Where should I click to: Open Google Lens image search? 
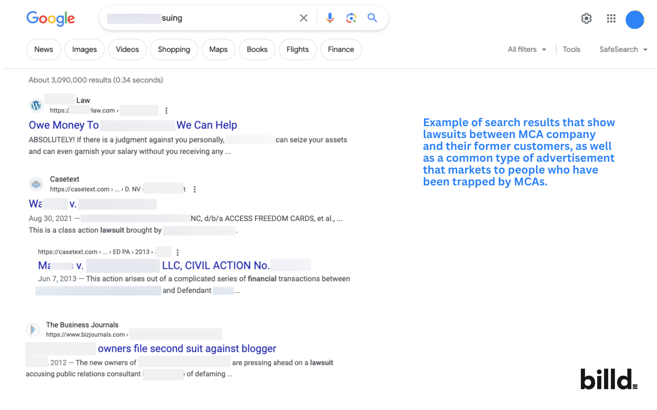pos(351,18)
